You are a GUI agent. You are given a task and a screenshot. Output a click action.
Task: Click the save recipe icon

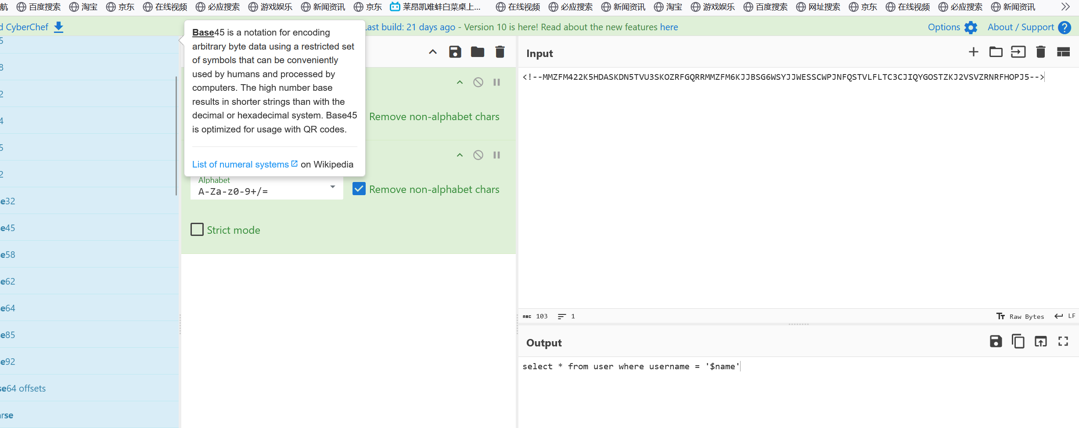[x=455, y=52]
